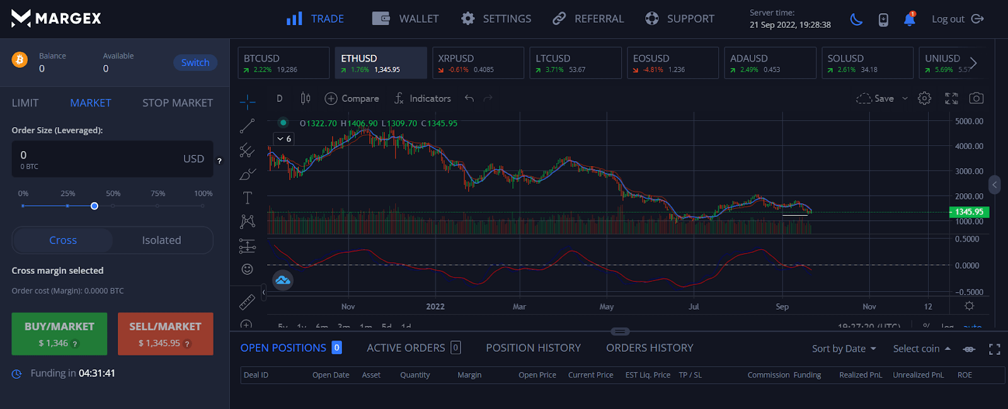The image size is (1008, 409).
Task: Open the notifications bell
Action: (x=909, y=20)
